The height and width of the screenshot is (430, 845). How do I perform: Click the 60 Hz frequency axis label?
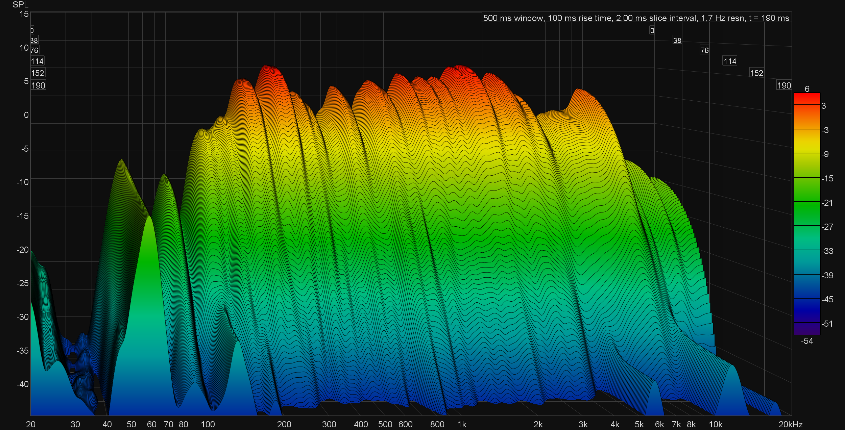tap(151, 424)
